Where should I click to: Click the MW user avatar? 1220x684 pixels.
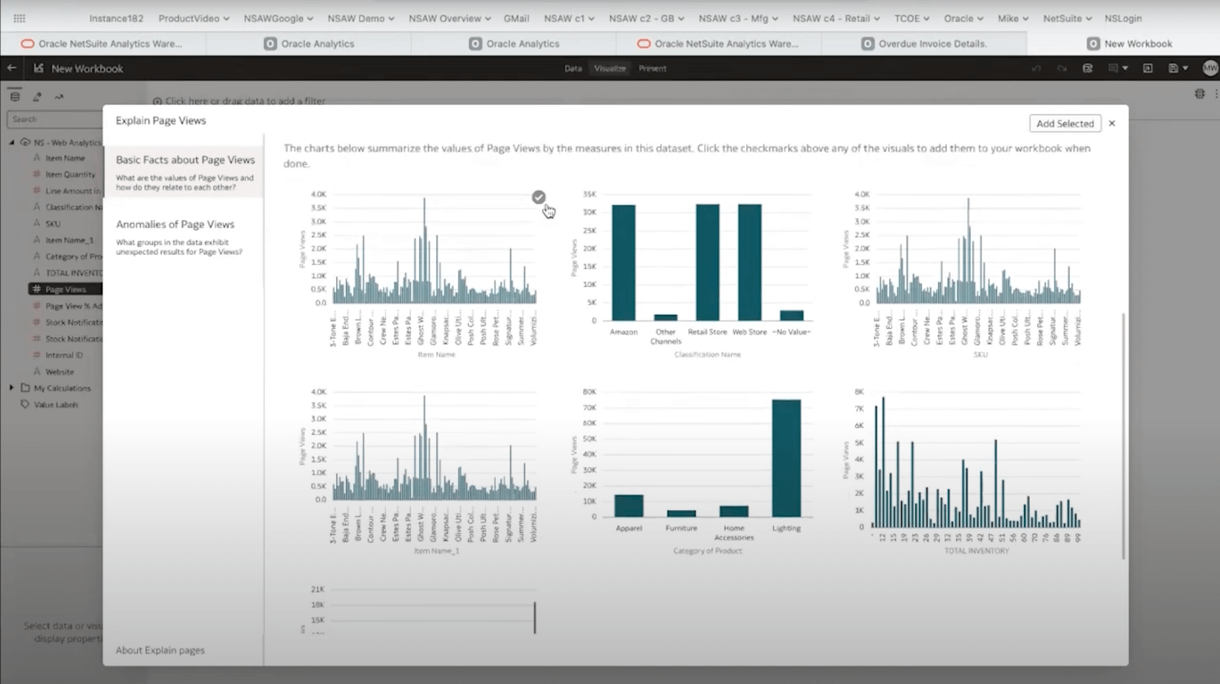1209,68
